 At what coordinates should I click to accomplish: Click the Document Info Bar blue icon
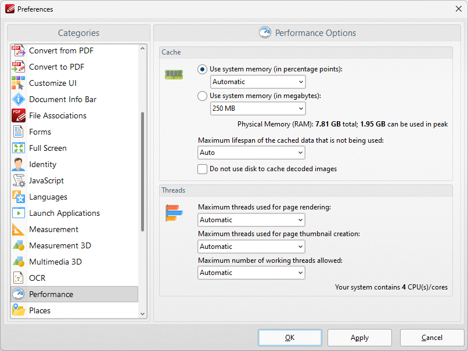click(x=19, y=99)
